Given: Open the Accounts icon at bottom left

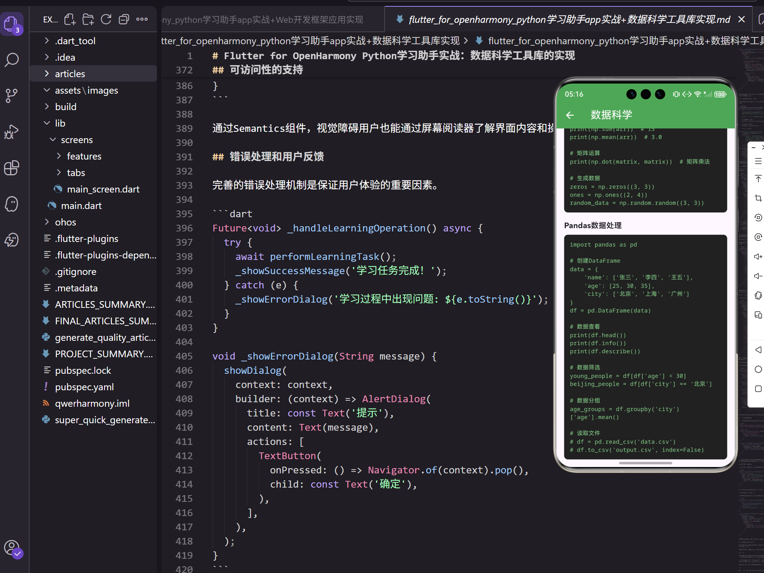Looking at the screenshot, I should point(12,548).
